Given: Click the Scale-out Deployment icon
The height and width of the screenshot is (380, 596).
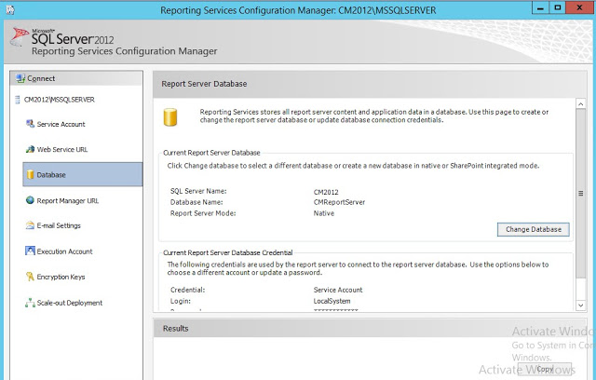Looking at the screenshot, I should 30,303.
